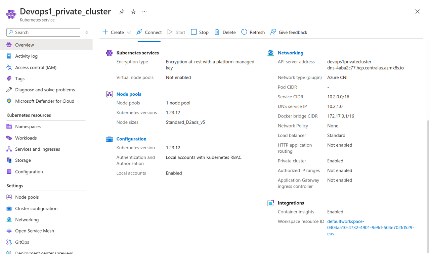Viewport: 430px width, 254px height.
Task: Click the Search input field
Action: coord(43,32)
